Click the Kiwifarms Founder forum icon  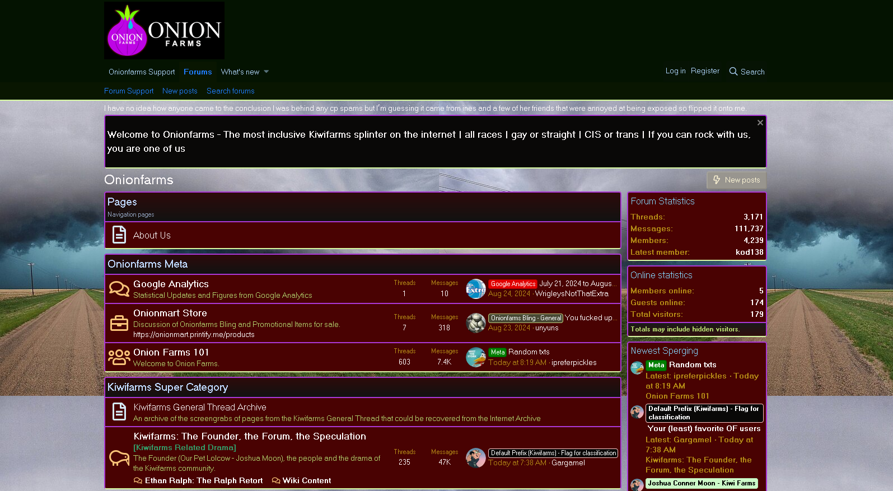coord(119,457)
